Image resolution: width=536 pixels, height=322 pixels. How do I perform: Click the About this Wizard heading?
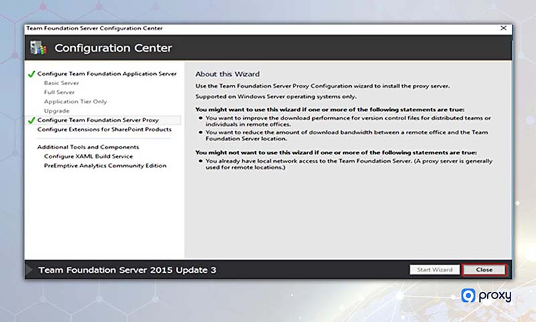(x=227, y=74)
